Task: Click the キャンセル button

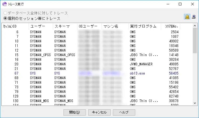Action: [99, 112]
